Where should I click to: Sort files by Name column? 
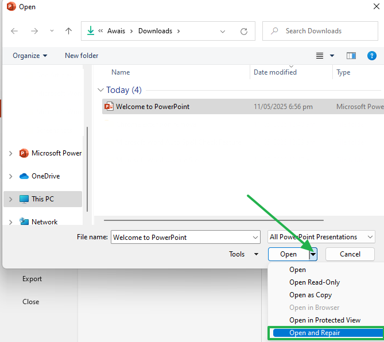point(121,72)
